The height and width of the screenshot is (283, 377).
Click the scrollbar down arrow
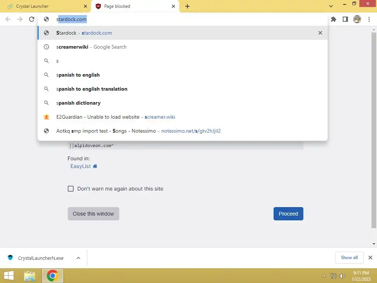pos(374,244)
